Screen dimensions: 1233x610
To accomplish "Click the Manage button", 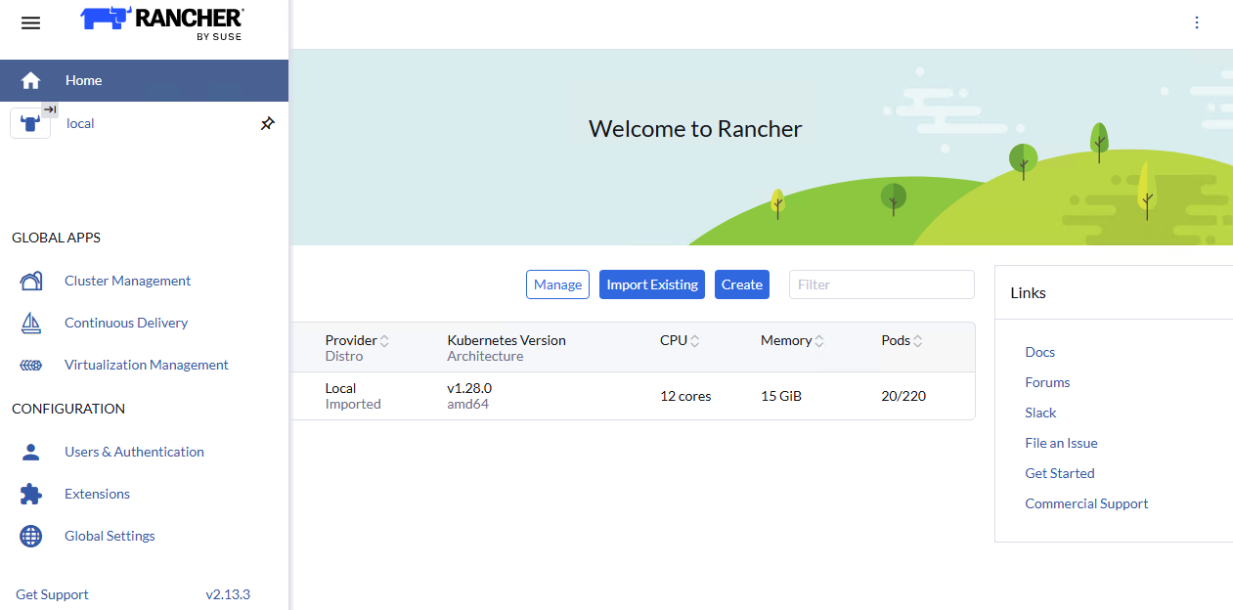I will tap(557, 284).
